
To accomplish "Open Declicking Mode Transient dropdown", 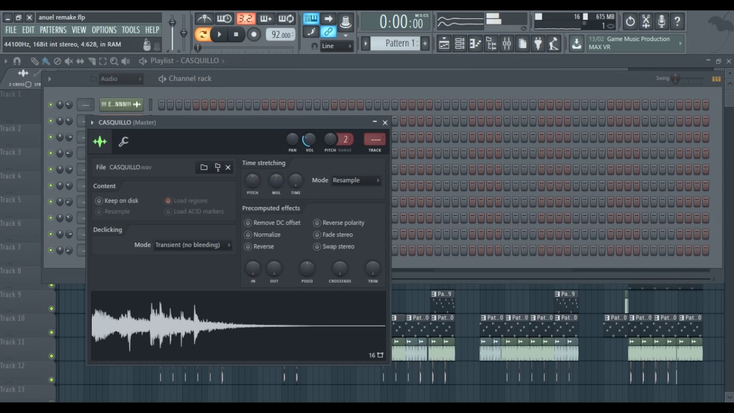I will coord(193,245).
